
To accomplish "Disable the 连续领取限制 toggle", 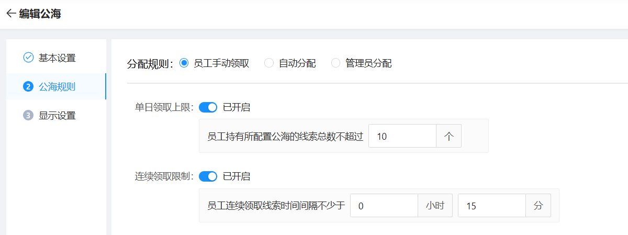I will pyautogui.click(x=208, y=176).
